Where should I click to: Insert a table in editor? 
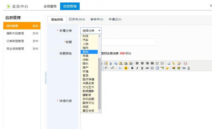[157, 68]
